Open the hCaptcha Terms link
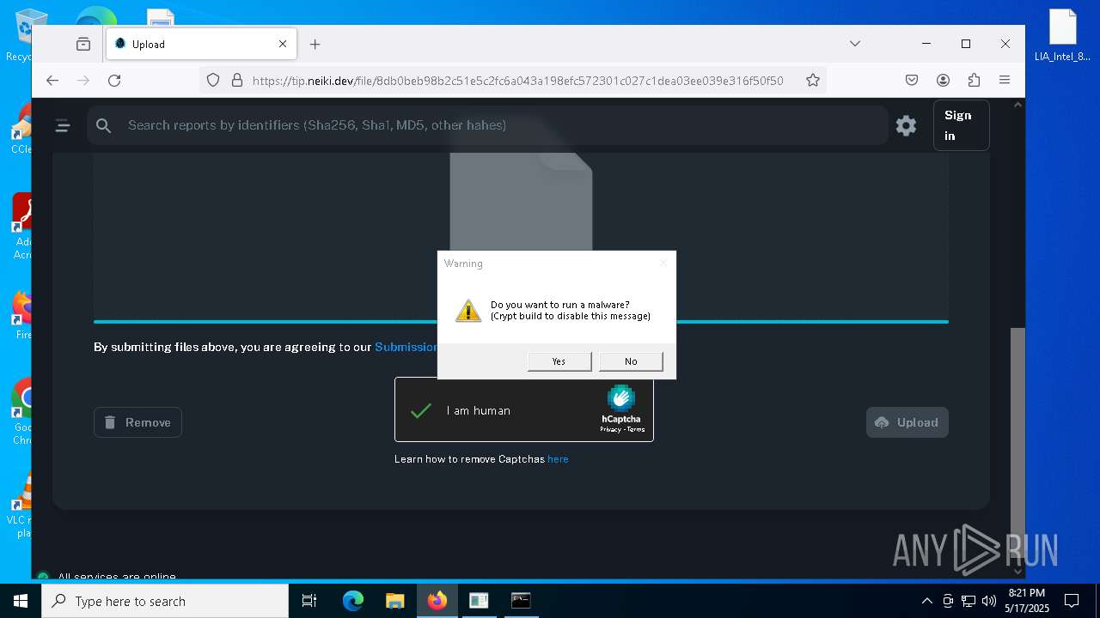This screenshot has height=618, width=1100. pos(636,429)
